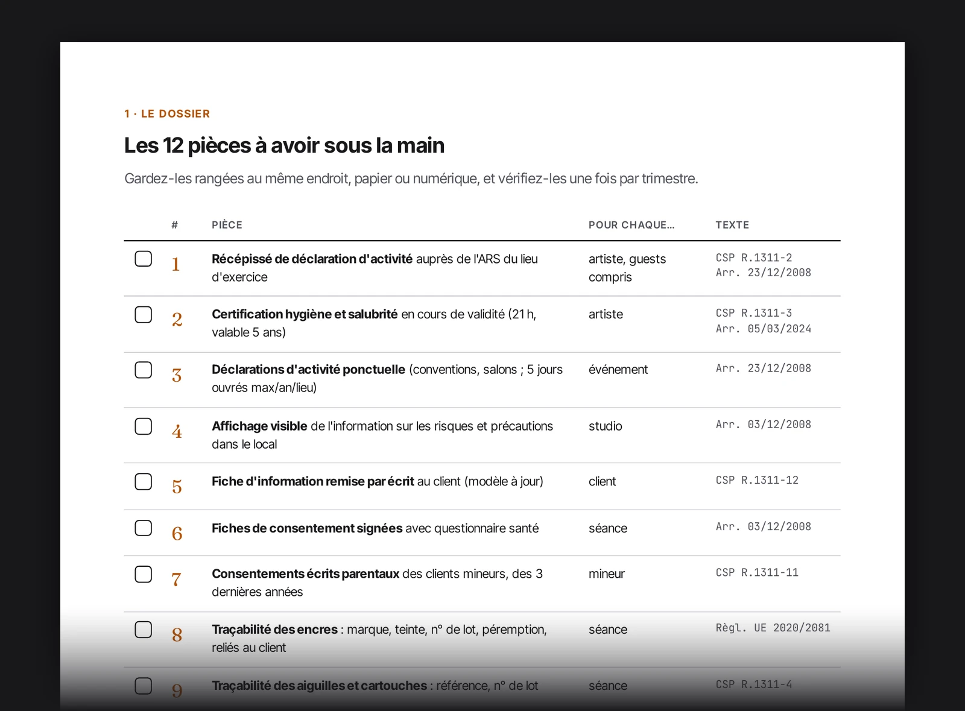The width and height of the screenshot is (965, 711).
Task: Click the bold text Fiches de consentement signées
Action: (307, 528)
